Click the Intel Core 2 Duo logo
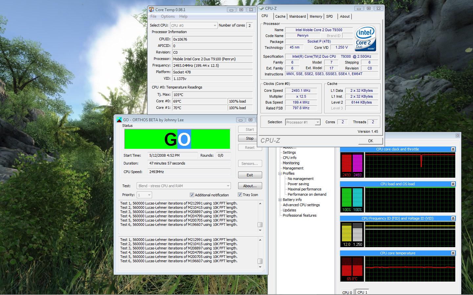 coord(365,38)
